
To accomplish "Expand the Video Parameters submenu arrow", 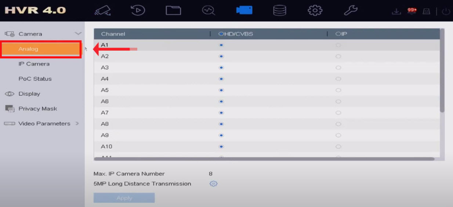I will (77, 123).
